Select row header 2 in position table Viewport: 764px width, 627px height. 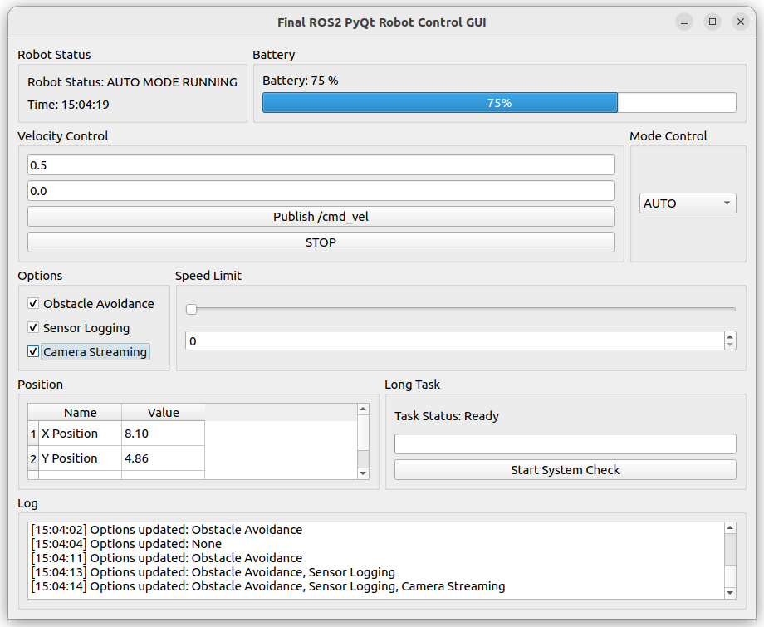pos(33,458)
